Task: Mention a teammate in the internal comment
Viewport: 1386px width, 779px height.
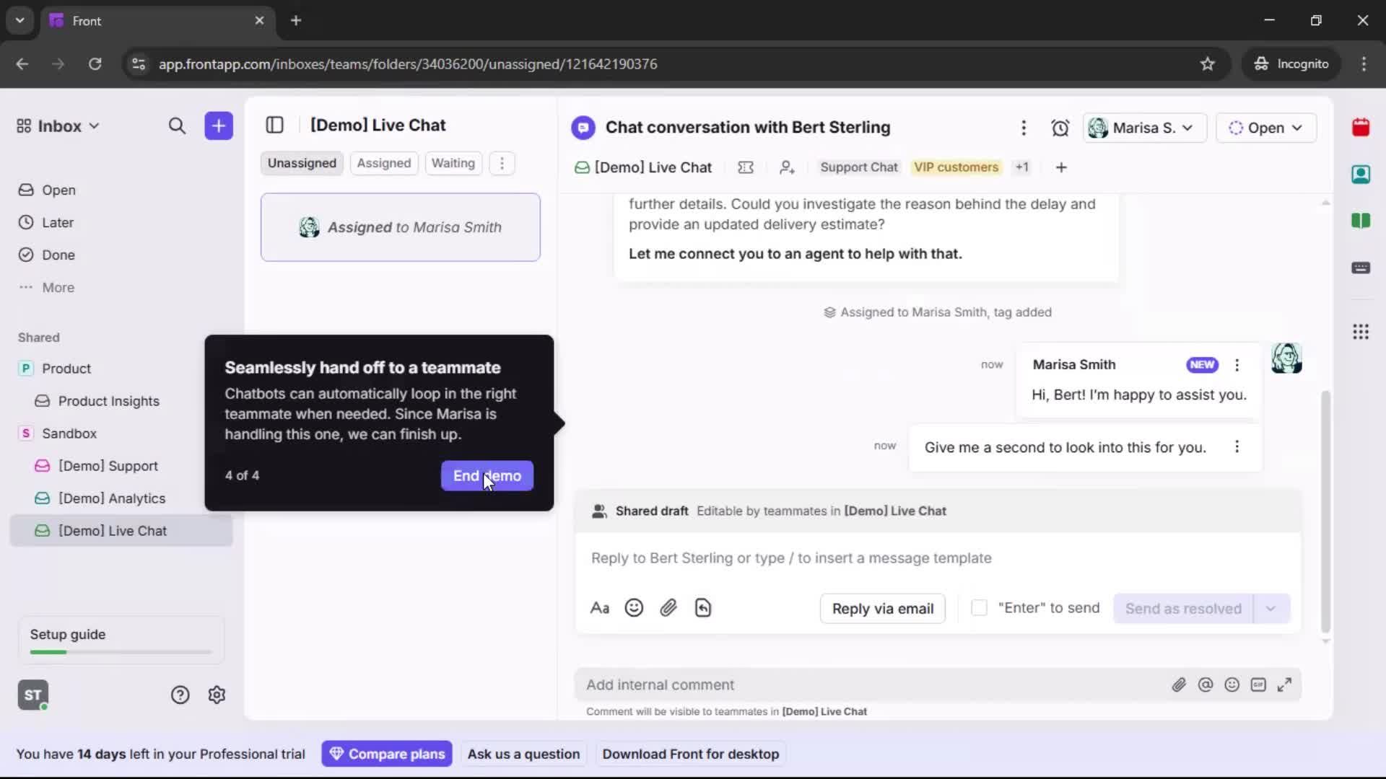Action: click(1206, 685)
